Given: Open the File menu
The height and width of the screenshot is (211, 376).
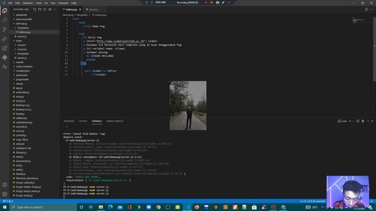Looking at the screenshot, I should click(x=10, y=3).
